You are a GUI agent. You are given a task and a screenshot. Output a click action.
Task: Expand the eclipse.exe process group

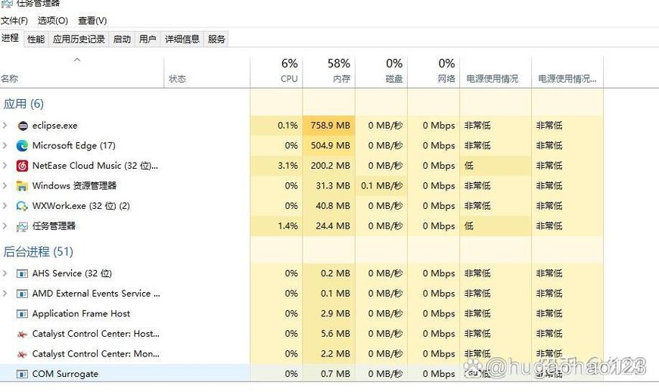[5, 125]
